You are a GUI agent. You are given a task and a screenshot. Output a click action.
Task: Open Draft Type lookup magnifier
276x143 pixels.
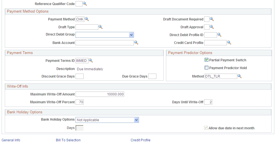pos(101,27)
